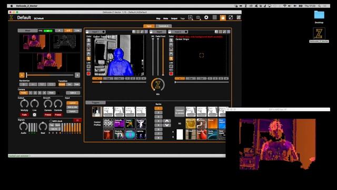Click the red Fade button under Output
The width and height of the screenshot is (337, 190).
coord(24,115)
